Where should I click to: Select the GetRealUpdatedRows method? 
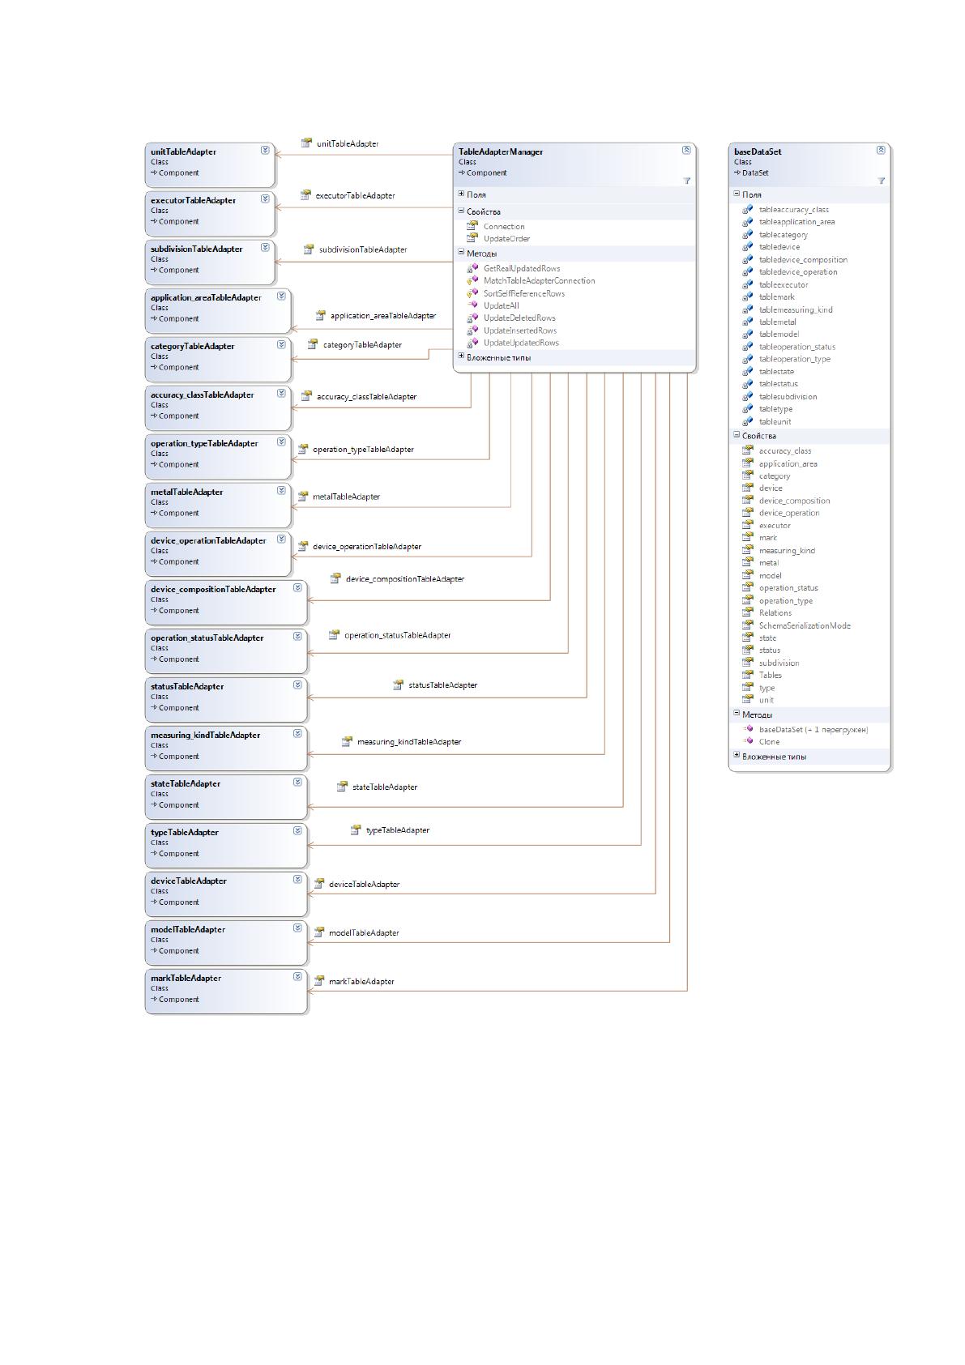coord(522,268)
